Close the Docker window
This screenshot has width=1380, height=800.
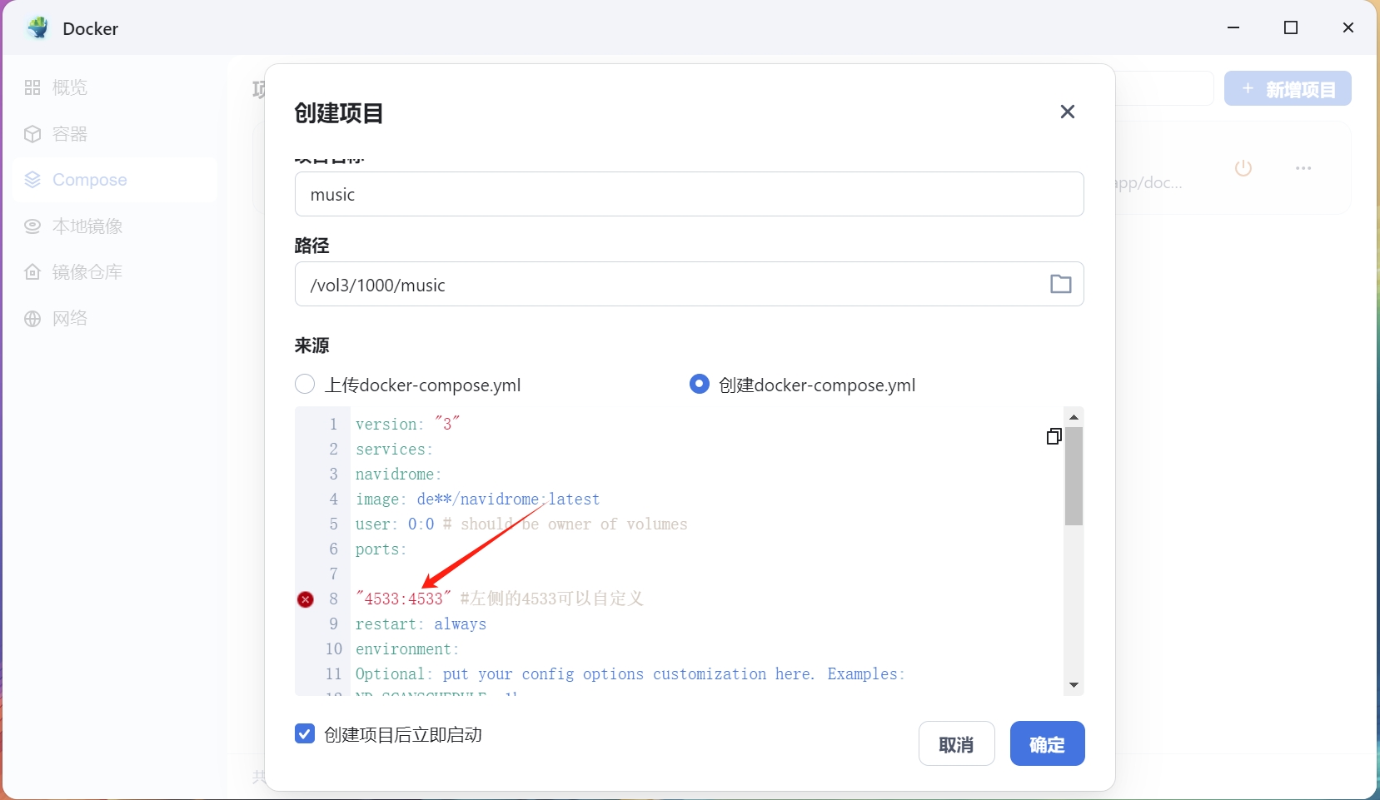(x=1348, y=27)
